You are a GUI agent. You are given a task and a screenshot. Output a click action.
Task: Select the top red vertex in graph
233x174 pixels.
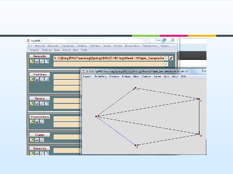point(136,88)
